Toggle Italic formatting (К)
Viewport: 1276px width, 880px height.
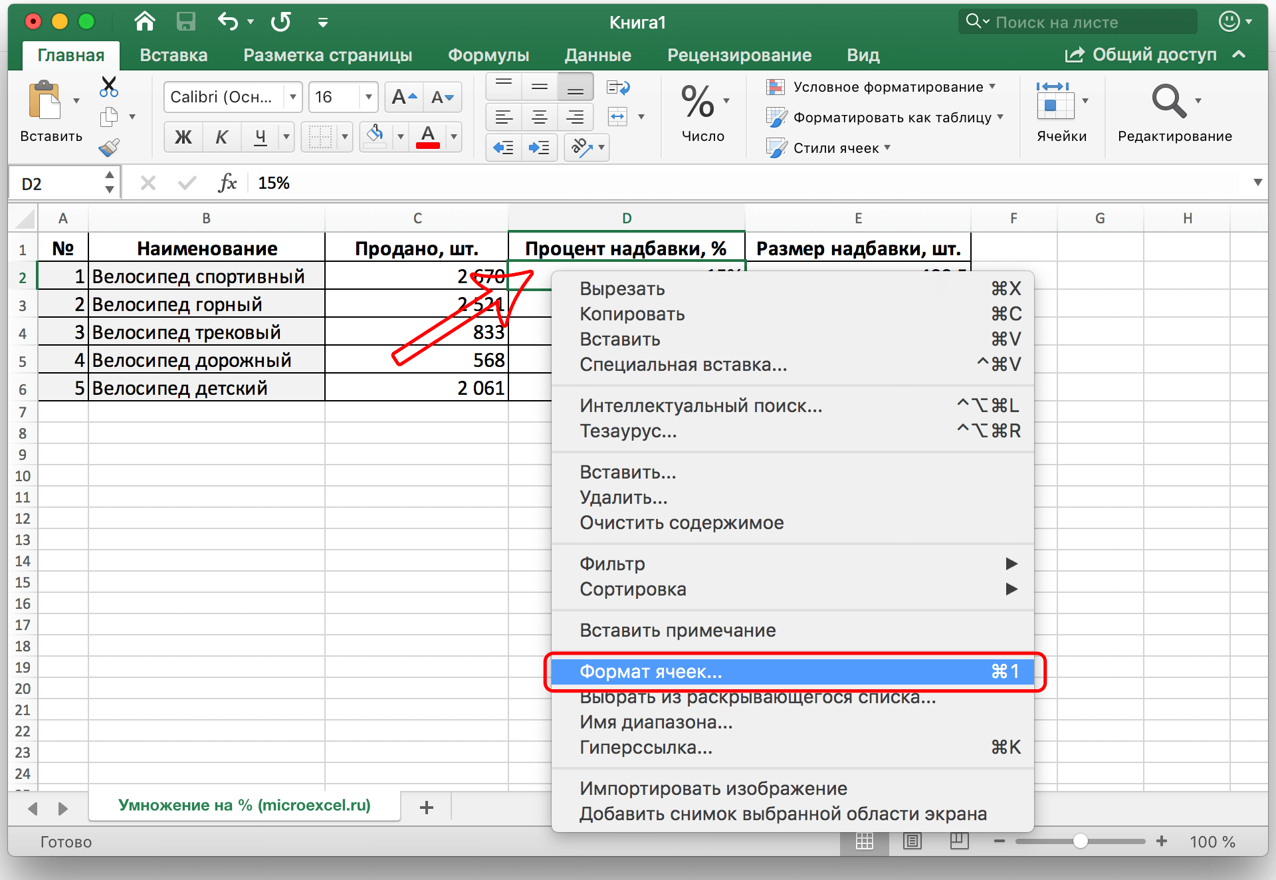(x=221, y=137)
